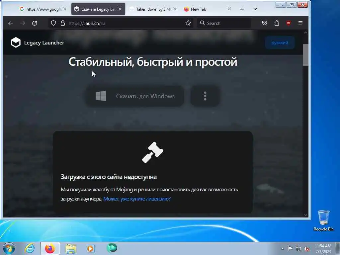Open Action Center flag icon

(290, 249)
